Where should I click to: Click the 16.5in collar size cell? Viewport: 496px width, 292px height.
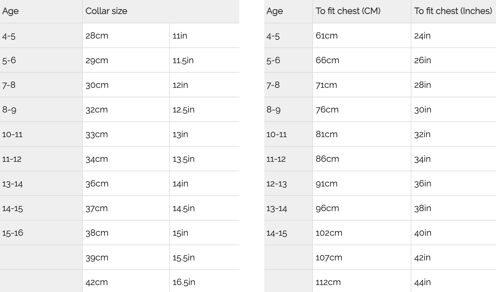[x=184, y=282]
